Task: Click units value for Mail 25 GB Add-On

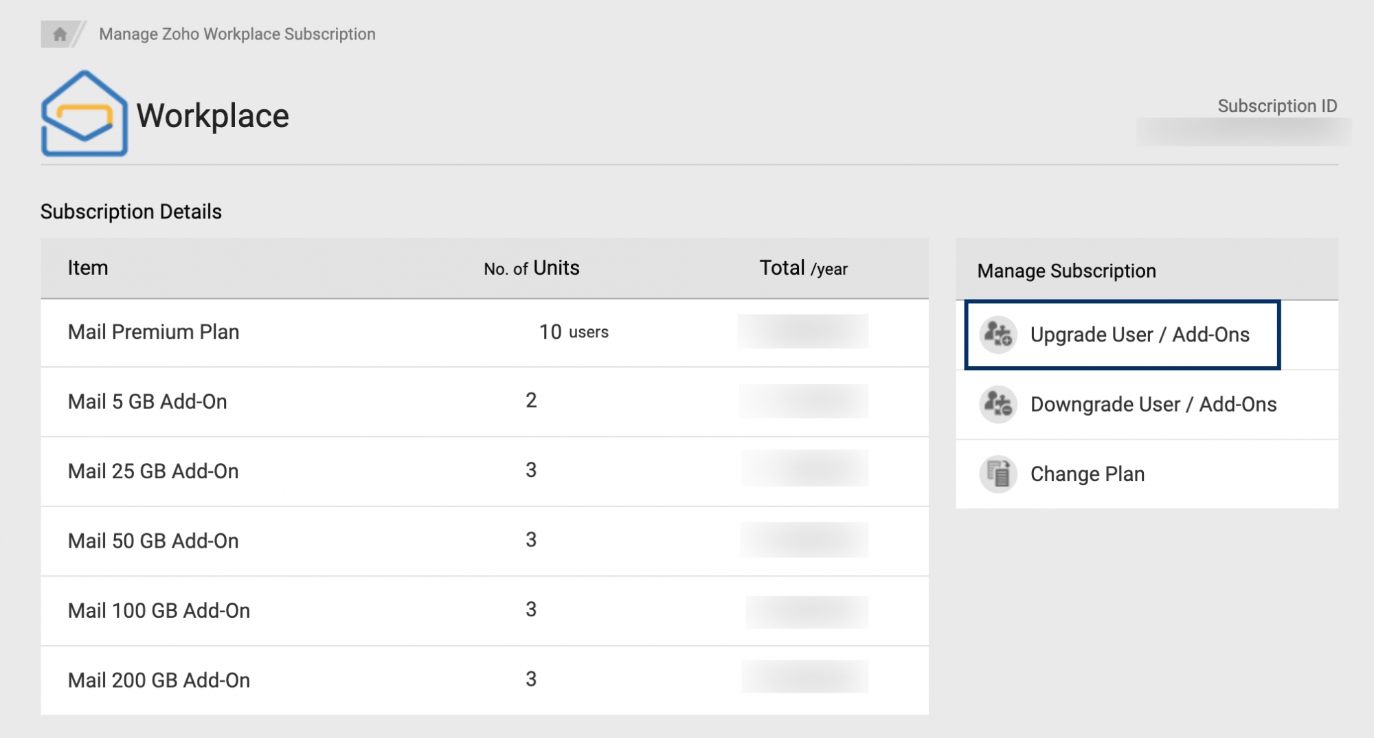Action: pos(531,470)
